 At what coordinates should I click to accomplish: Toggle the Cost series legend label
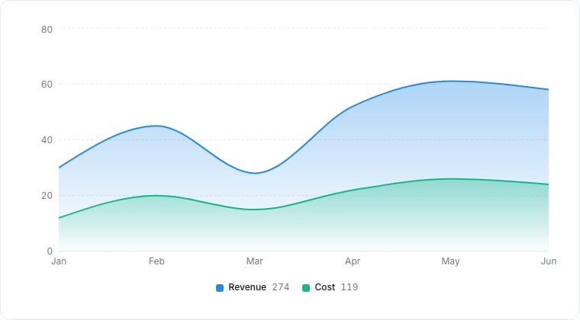(x=325, y=287)
